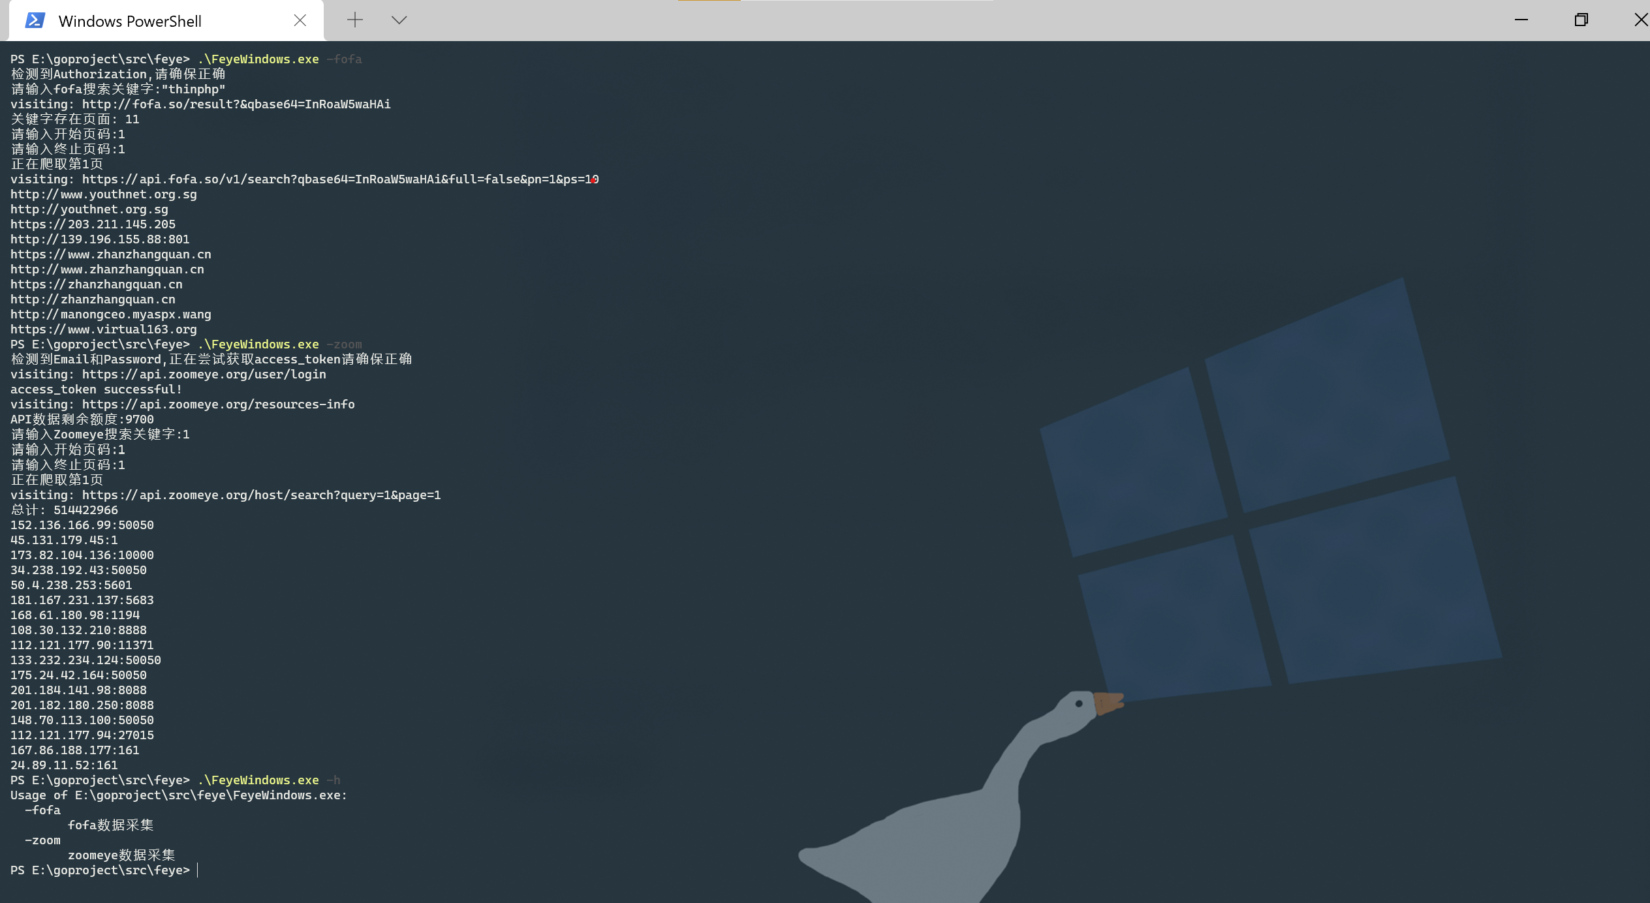Click the -fofa option in help
Screen dimensions: 1650x903
point(42,810)
